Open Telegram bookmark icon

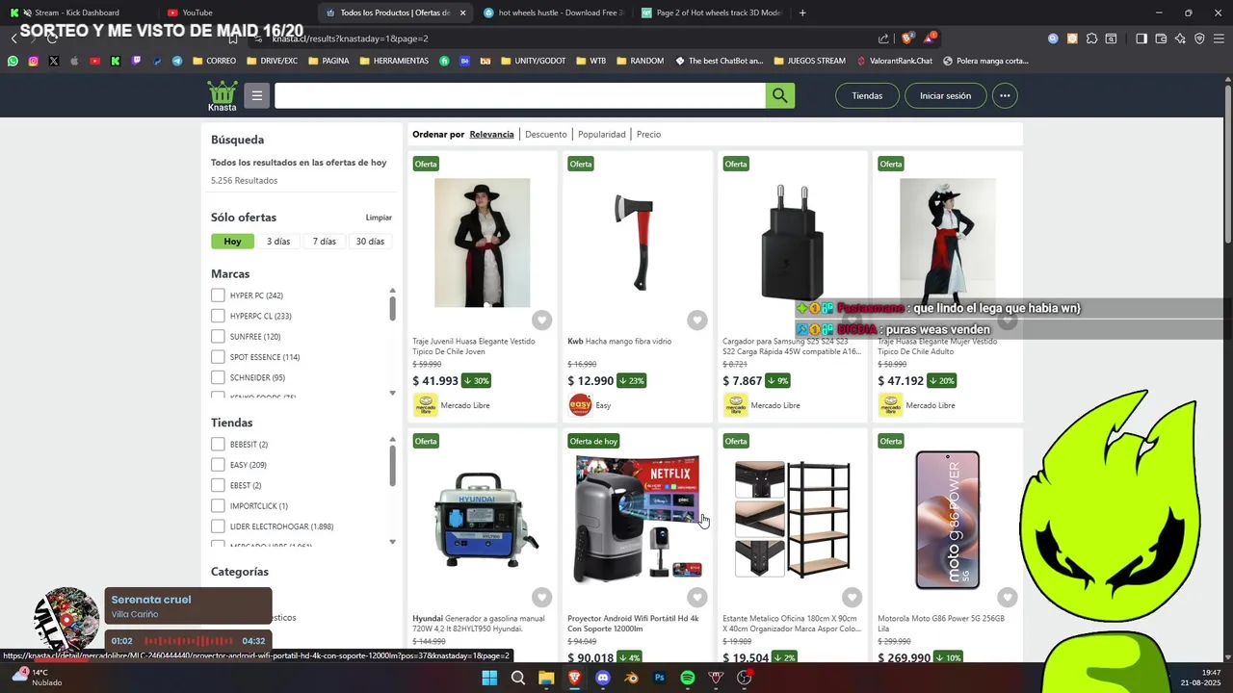point(177,61)
